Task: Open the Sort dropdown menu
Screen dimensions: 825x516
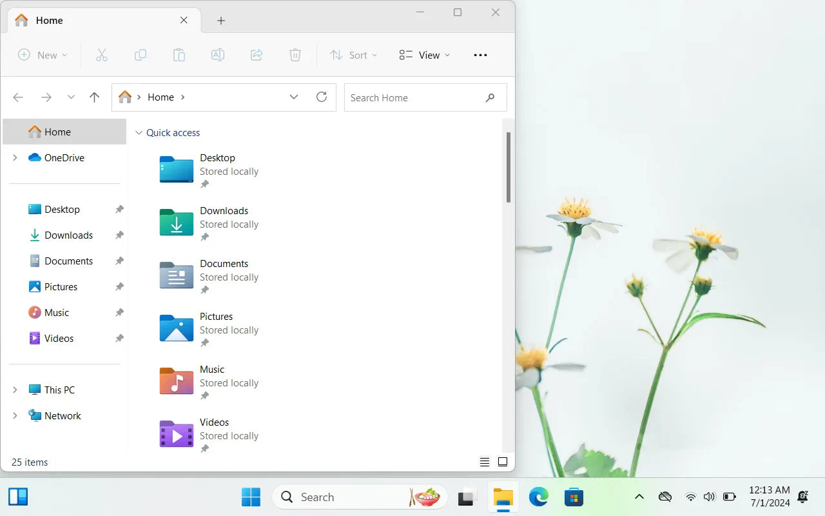Action: click(354, 55)
